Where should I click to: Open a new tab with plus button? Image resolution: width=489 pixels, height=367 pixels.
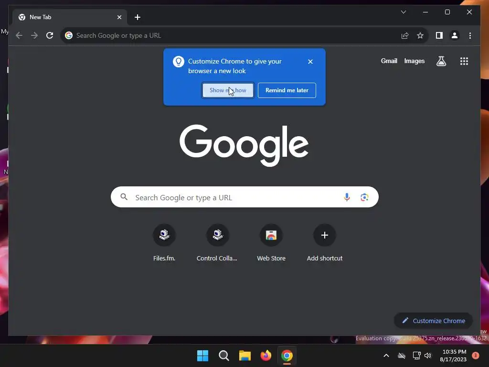[x=138, y=17]
